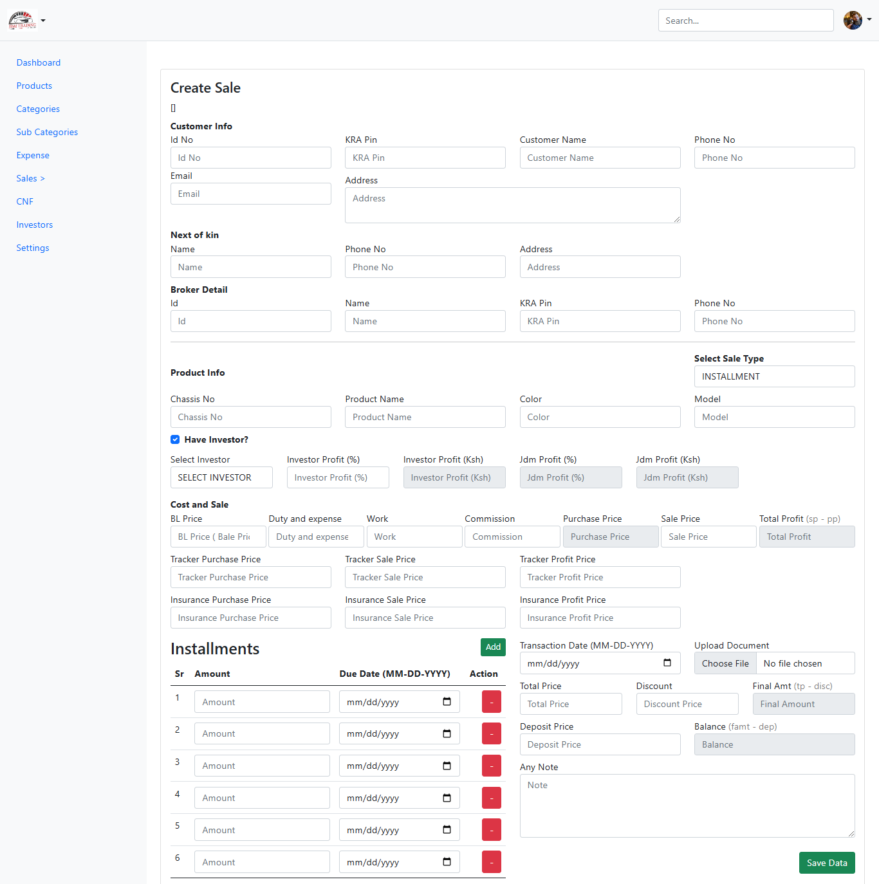This screenshot has width=879, height=884.
Task: Uncheck the Have Investor checkbox
Action: (175, 439)
